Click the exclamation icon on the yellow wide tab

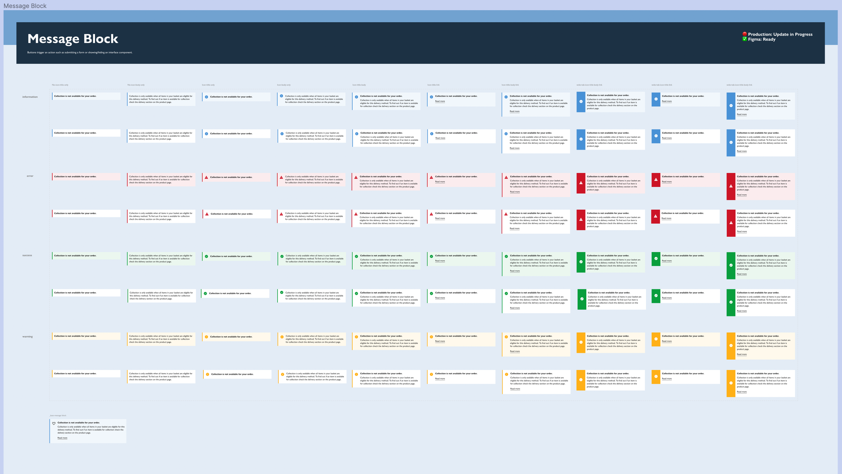580,342
